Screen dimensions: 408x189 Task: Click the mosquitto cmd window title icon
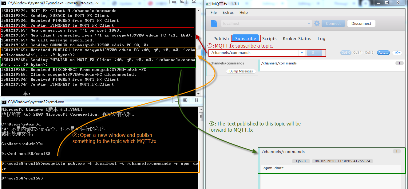[4, 3]
